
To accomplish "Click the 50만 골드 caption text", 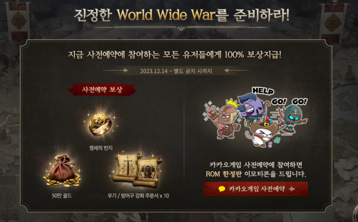I will tap(62, 196).
